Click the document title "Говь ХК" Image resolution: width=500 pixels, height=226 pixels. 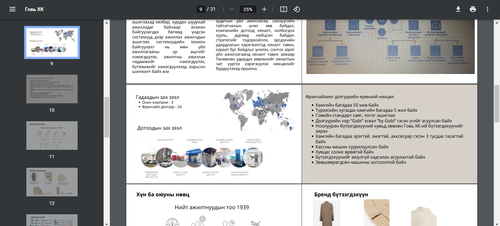pyautogui.click(x=34, y=9)
